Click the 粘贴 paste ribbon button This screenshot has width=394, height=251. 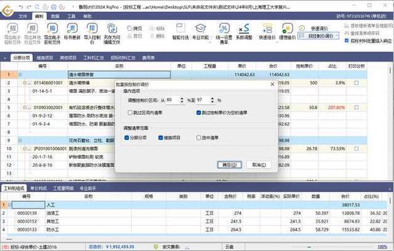(x=157, y=28)
